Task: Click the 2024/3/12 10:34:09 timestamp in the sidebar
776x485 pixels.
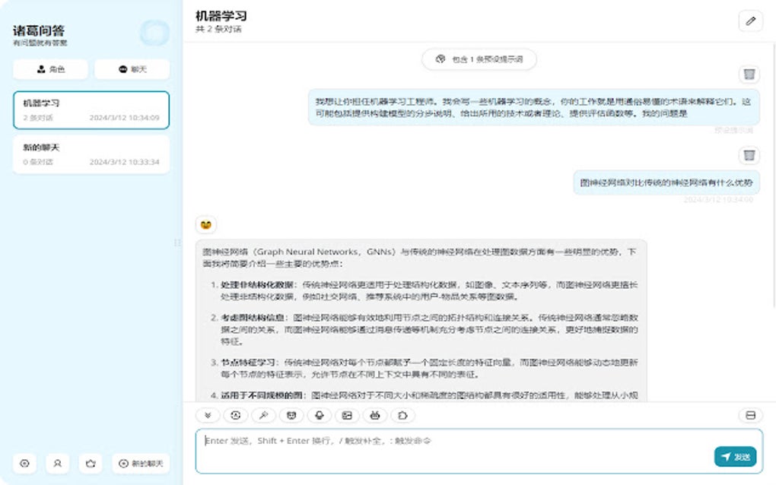Action: point(124,118)
